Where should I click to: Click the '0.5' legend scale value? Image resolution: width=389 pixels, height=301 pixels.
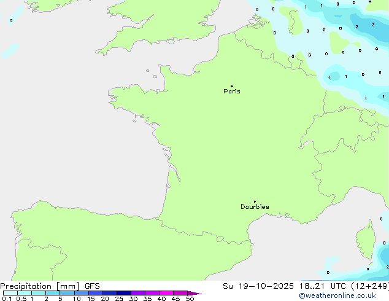[x=21, y=299]
